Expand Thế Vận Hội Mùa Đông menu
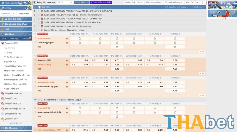 [16, 24]
